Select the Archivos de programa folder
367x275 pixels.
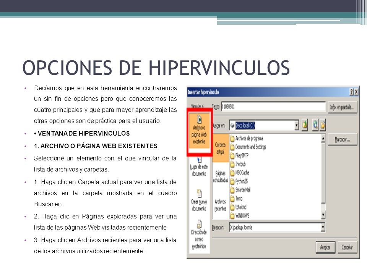pos(247,138)
